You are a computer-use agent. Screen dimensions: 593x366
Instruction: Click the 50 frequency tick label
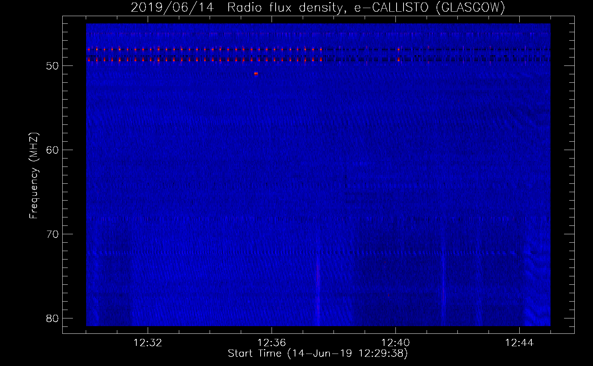(x=53, y=66)
